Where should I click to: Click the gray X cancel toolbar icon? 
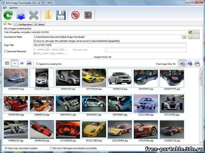tap(34, 15)
